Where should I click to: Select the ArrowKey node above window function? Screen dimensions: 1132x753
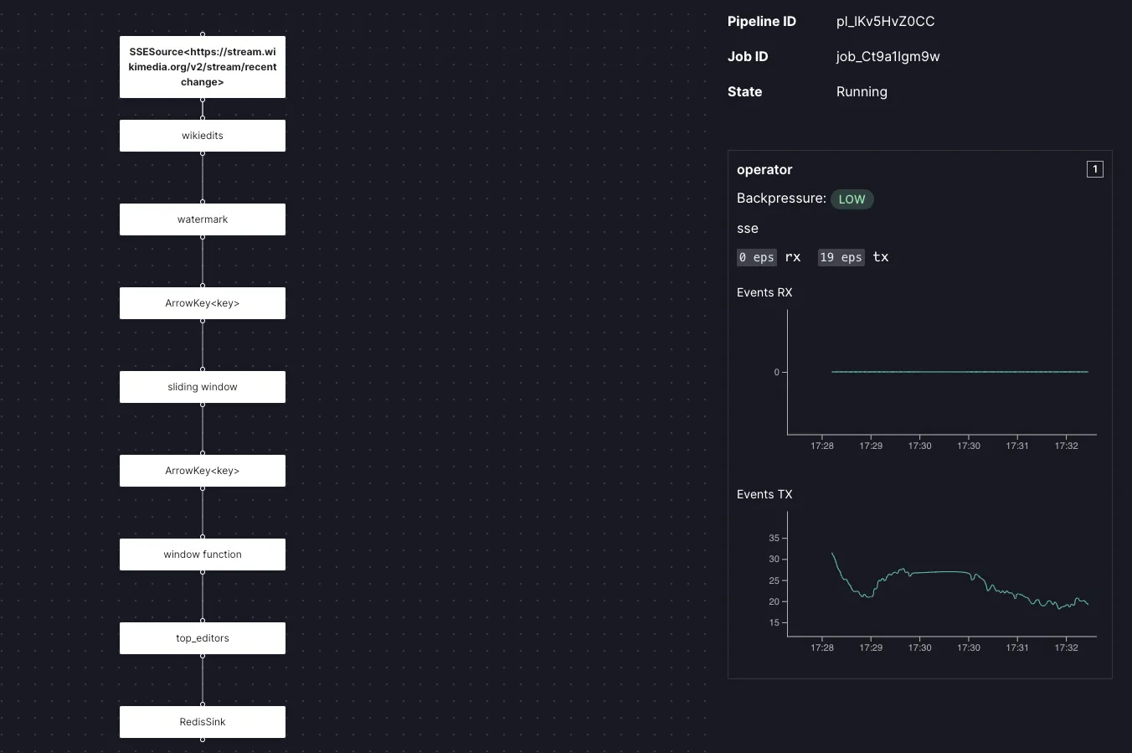pos(202,471)
